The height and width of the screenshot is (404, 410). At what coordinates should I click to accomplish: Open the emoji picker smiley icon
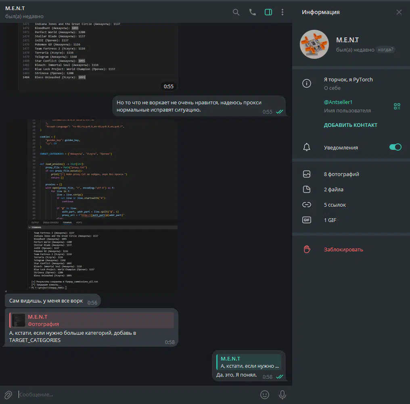coord(265,395)
